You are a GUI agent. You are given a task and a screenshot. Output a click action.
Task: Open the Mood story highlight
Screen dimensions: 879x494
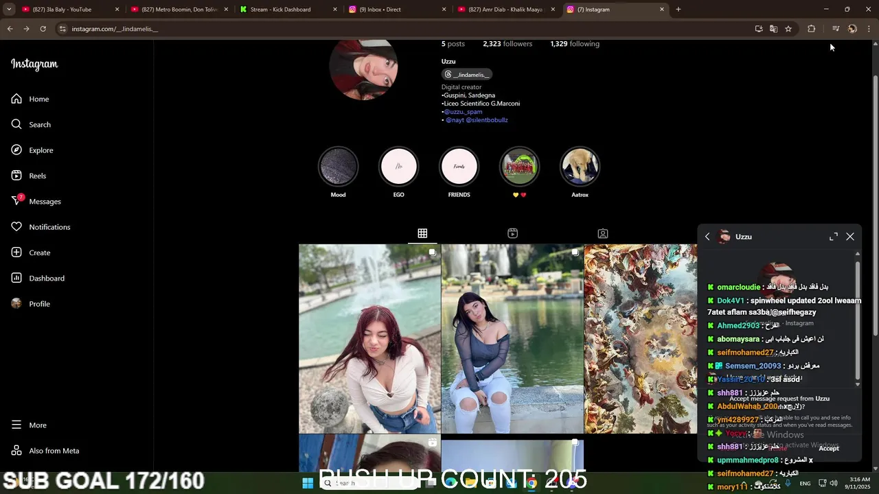pyautogui.click(x=338, y=167)
